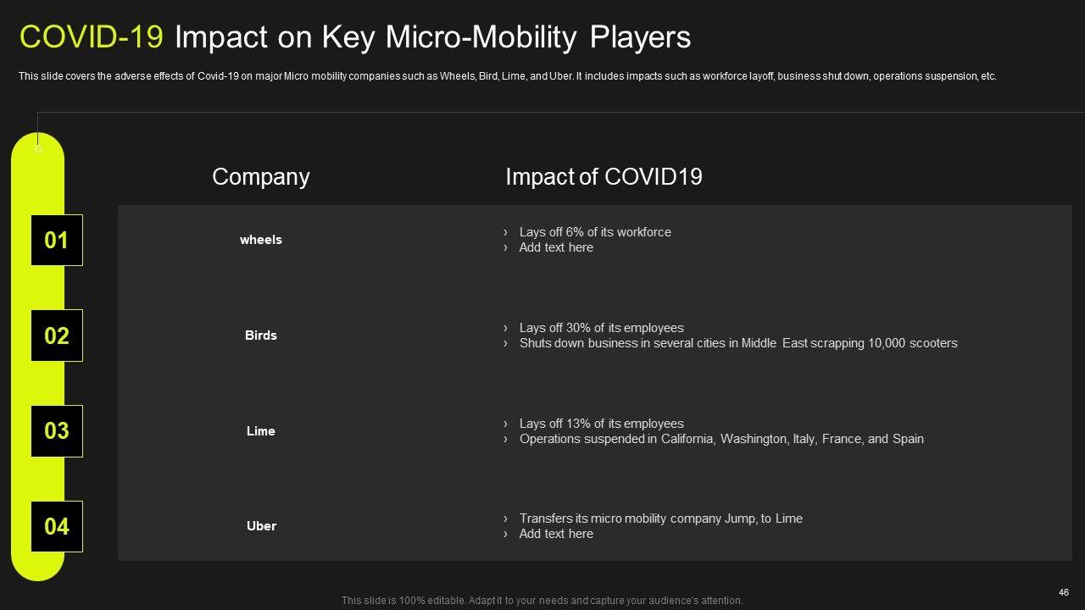
Task: Select "Lays off 6% of its workforce" text
Action: [594, 232]
